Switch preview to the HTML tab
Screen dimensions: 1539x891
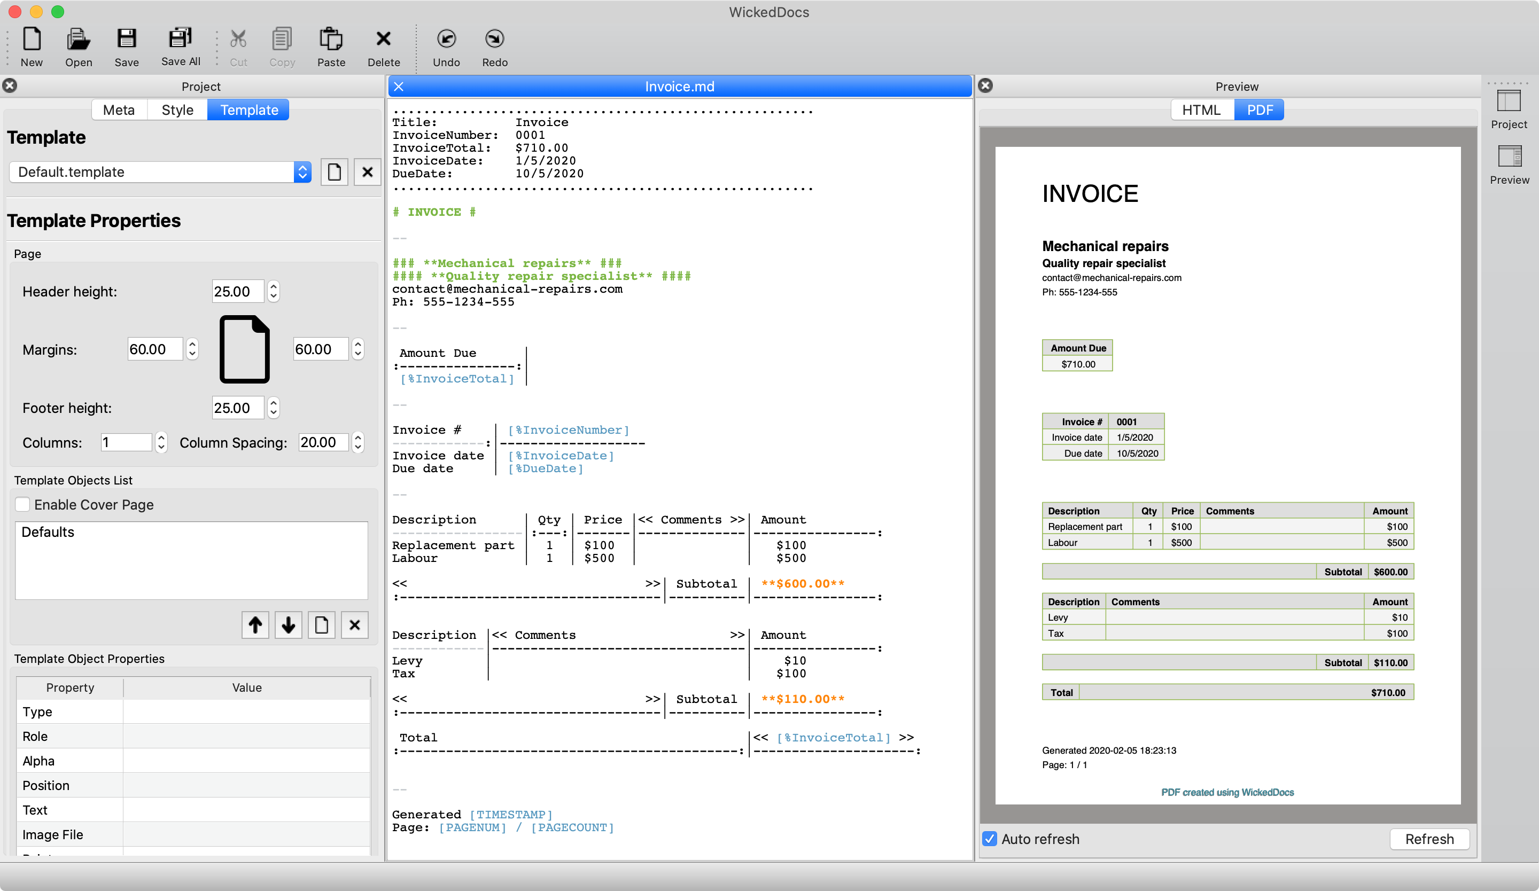[x=1201, y=110]
